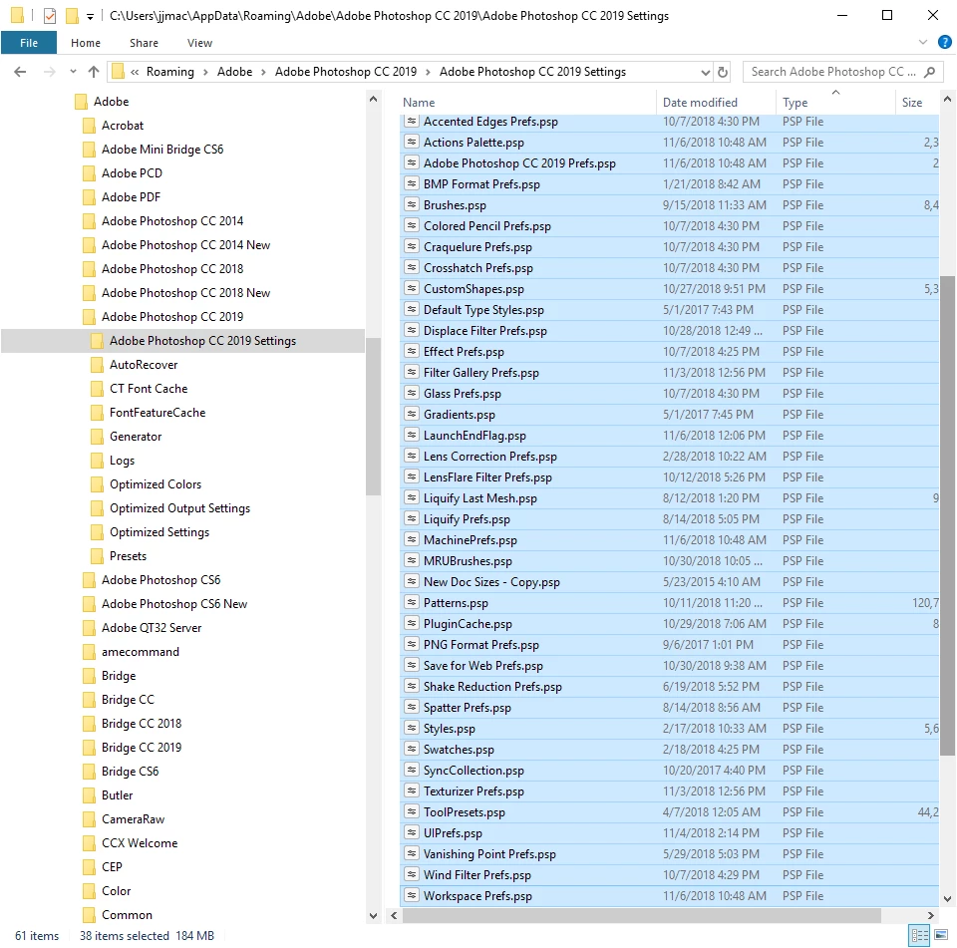The width and height of the screenshot is (957, 948).
Task: Click the Properties quick access icon
Action: coord(50,16)
